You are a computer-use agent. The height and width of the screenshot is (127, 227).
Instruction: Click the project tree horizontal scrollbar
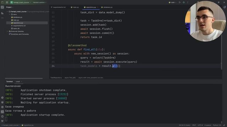click(x=24, y=78)
